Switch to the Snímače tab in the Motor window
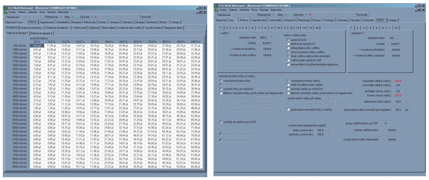429x180 pixels. [368, 20]
